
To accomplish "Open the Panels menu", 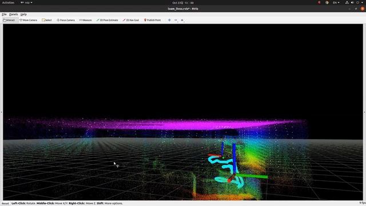I will tap(14, 14).
